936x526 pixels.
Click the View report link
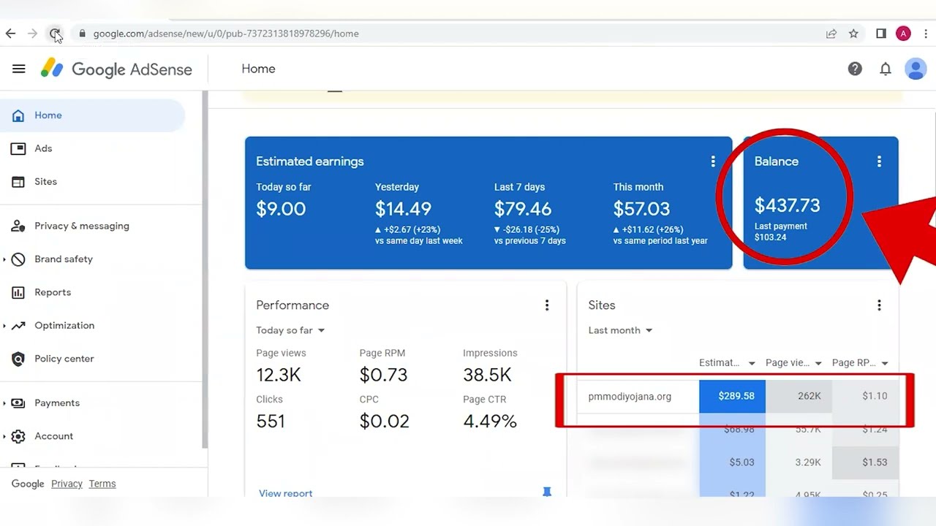(x=285, y=493)
